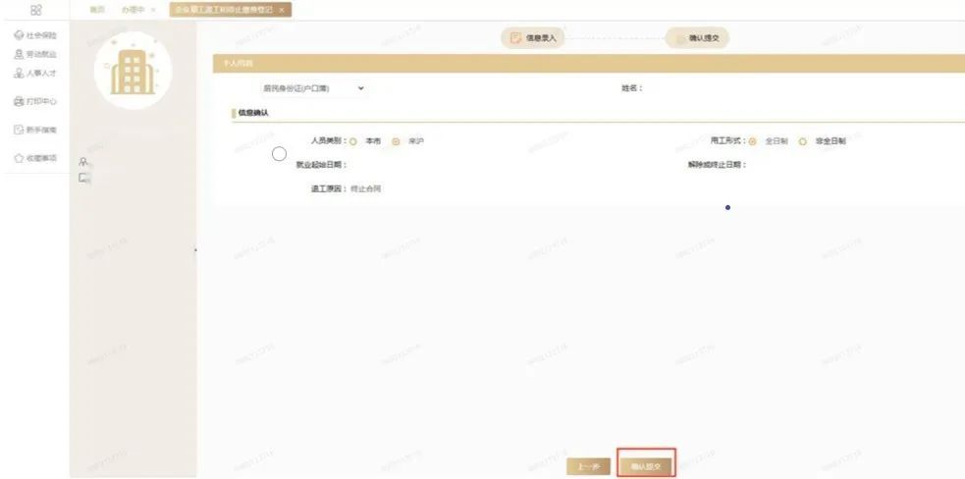Image resolution: width=965 pixels, height=479 pixels.
Task: Switch to the 办理中 tab
Action: pyautogui.click(x=132, y=10)
